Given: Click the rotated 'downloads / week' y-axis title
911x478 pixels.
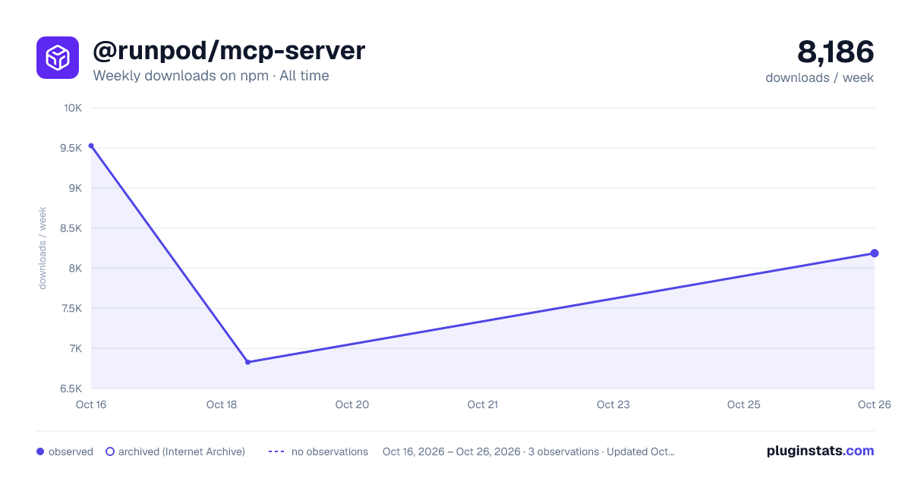Looking at the screenshot, I should [43, 248].
